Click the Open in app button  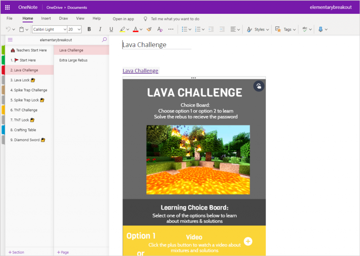(123, 19)
